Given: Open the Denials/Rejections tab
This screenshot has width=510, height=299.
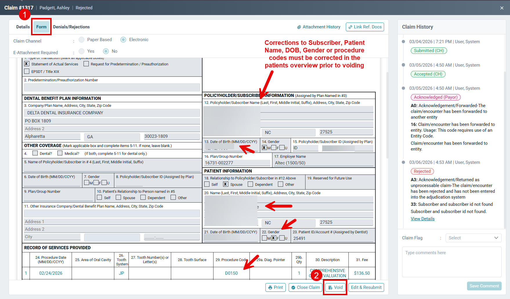Looking at the screenshot, I should pos(71,27).
